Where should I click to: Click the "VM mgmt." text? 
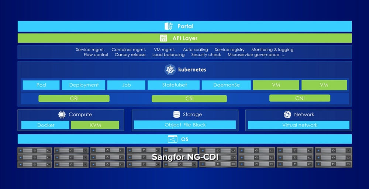(164, 50)
